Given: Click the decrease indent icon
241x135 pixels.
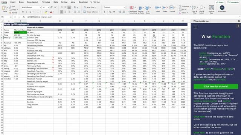Looking at the screenshot, I should tap(75, 12).
